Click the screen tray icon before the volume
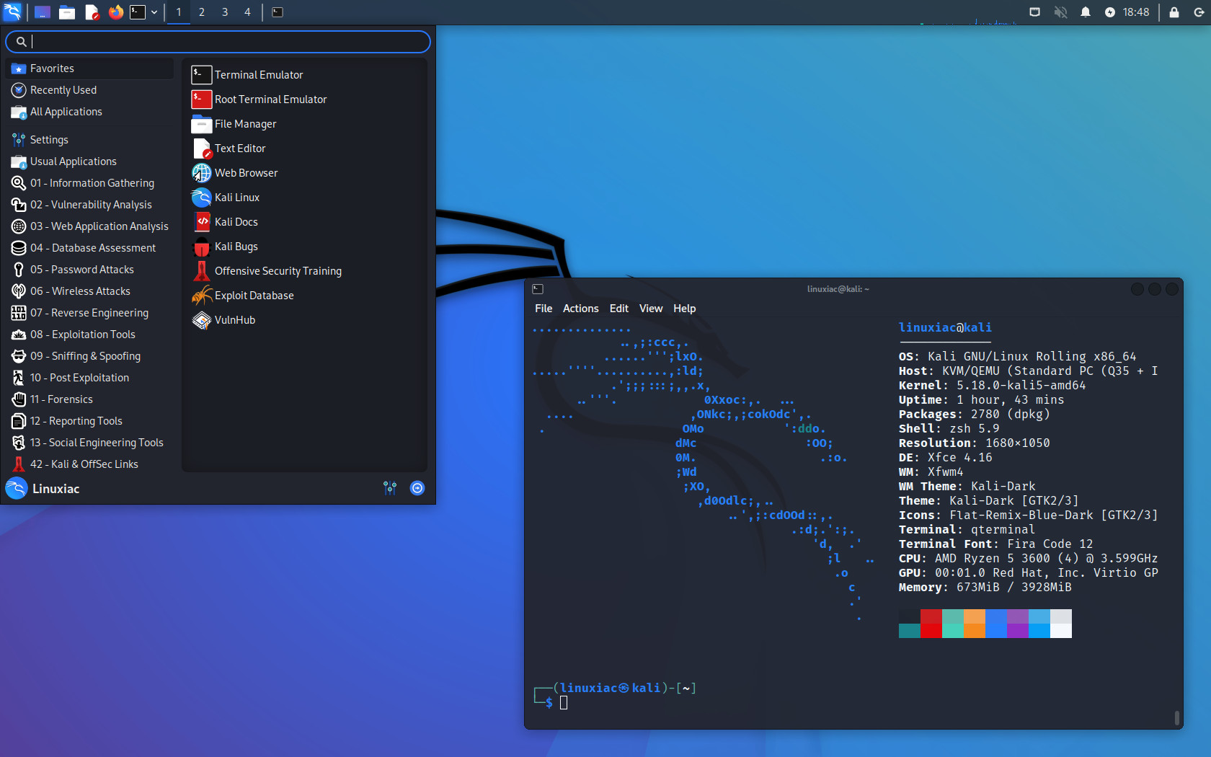The width and height of the screenshot is (1211, 757). [x=1034, y=12]
